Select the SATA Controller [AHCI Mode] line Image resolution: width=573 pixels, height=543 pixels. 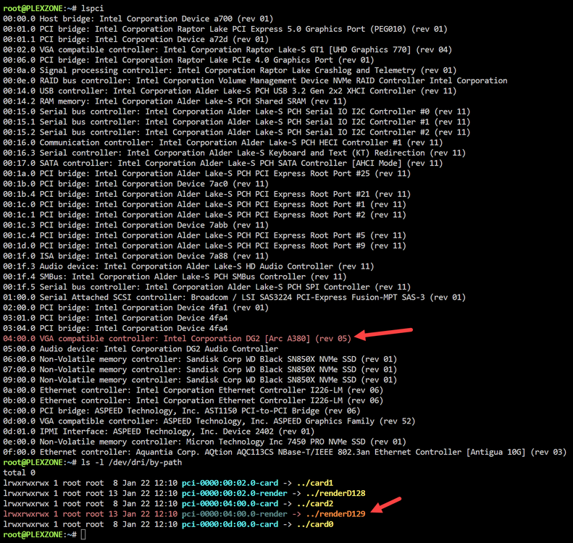click(x=223, y=163)
